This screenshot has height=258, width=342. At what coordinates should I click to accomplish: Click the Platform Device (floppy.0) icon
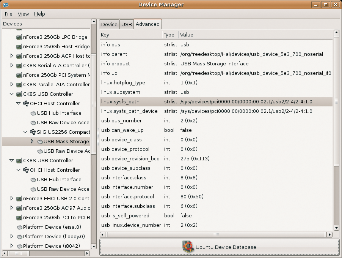19,237
